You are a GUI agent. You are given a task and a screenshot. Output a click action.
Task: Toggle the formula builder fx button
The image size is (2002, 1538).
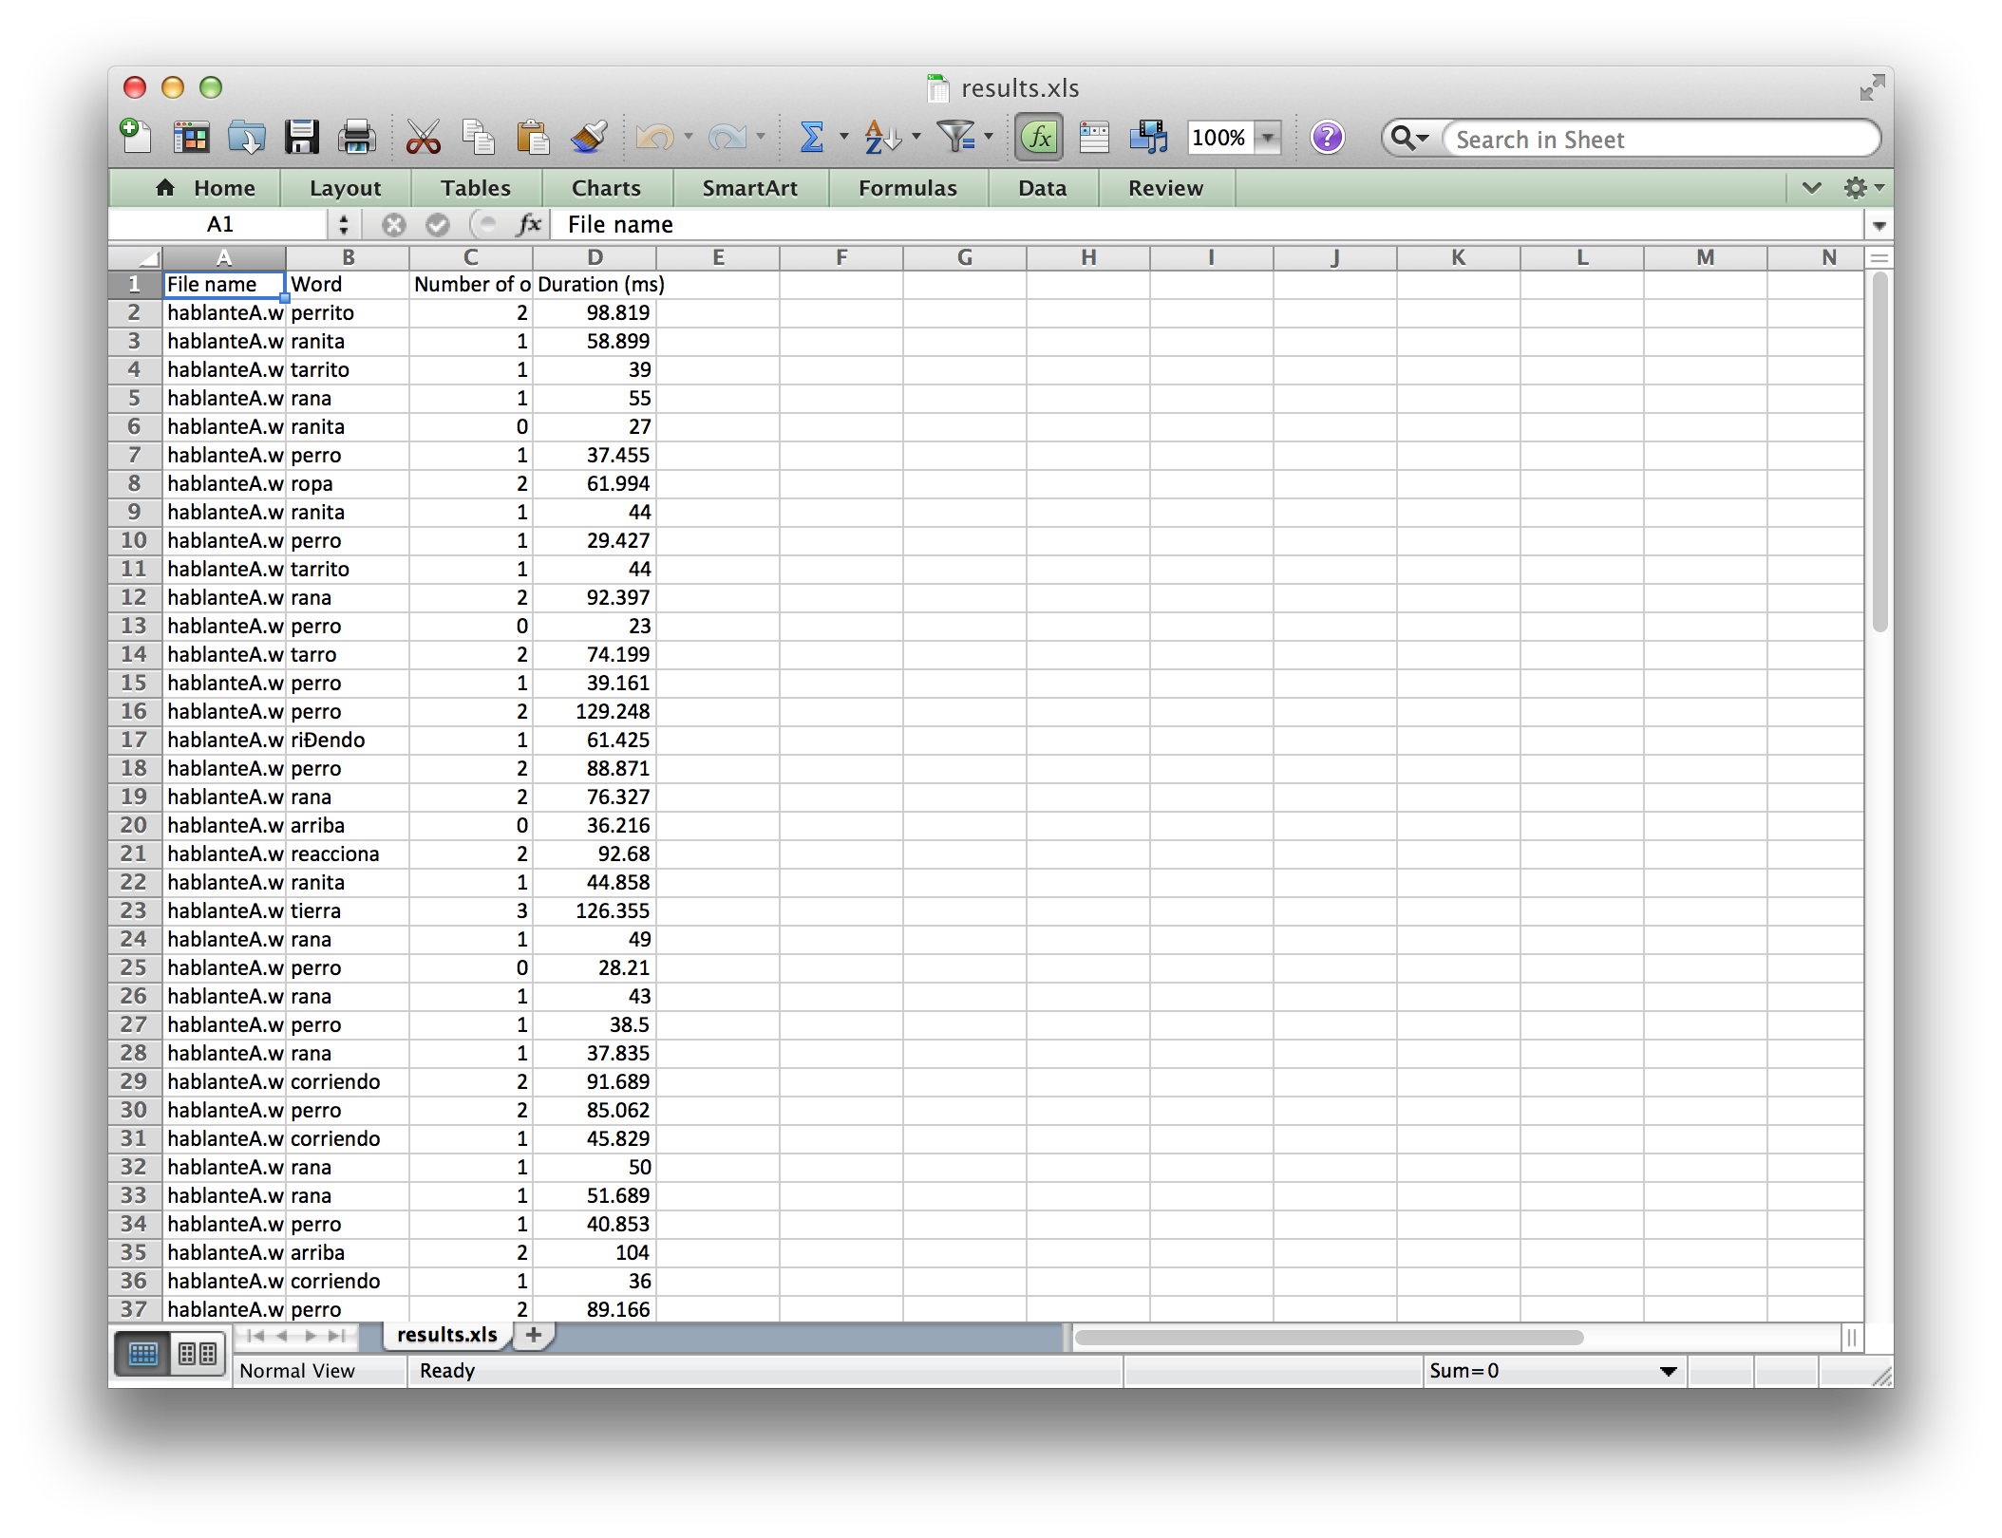click(1039, 138)
